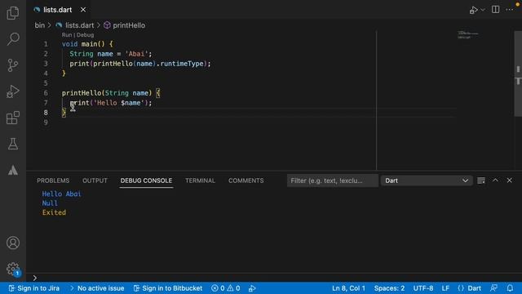
Task: Click the bin breadcrumb
Action: 40,25
